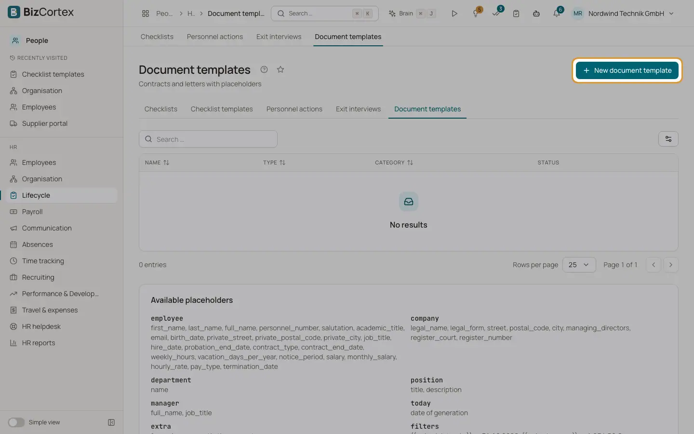Select the Checklist templates sub-tab

tap(222, 109)
